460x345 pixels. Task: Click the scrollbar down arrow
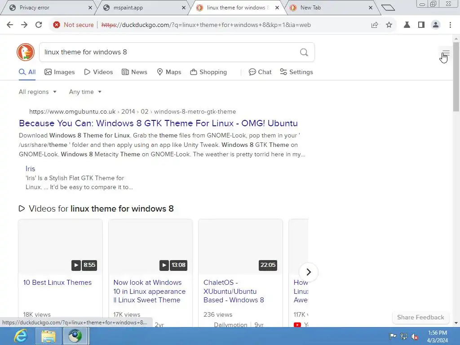[456, 323]
